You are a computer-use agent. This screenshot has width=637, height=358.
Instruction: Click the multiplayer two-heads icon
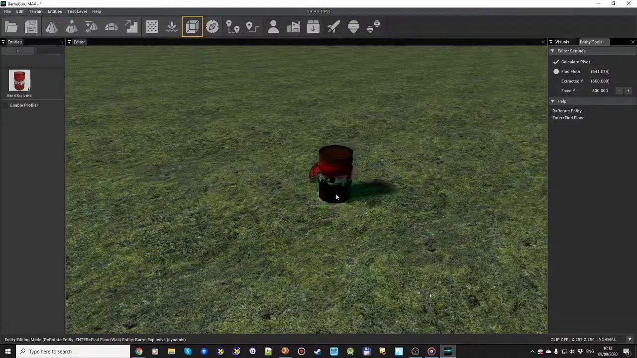pos(374,27)
